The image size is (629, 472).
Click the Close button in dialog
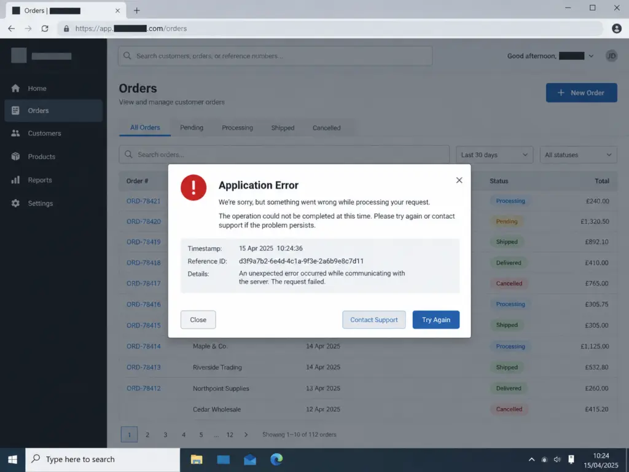[x=198, y=320]
